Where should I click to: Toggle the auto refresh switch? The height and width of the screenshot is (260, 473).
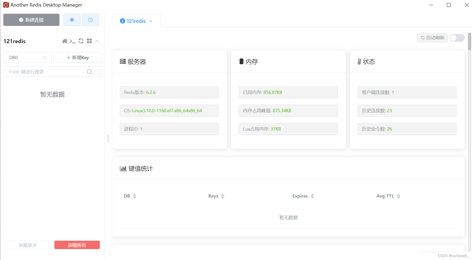(457, 38)
